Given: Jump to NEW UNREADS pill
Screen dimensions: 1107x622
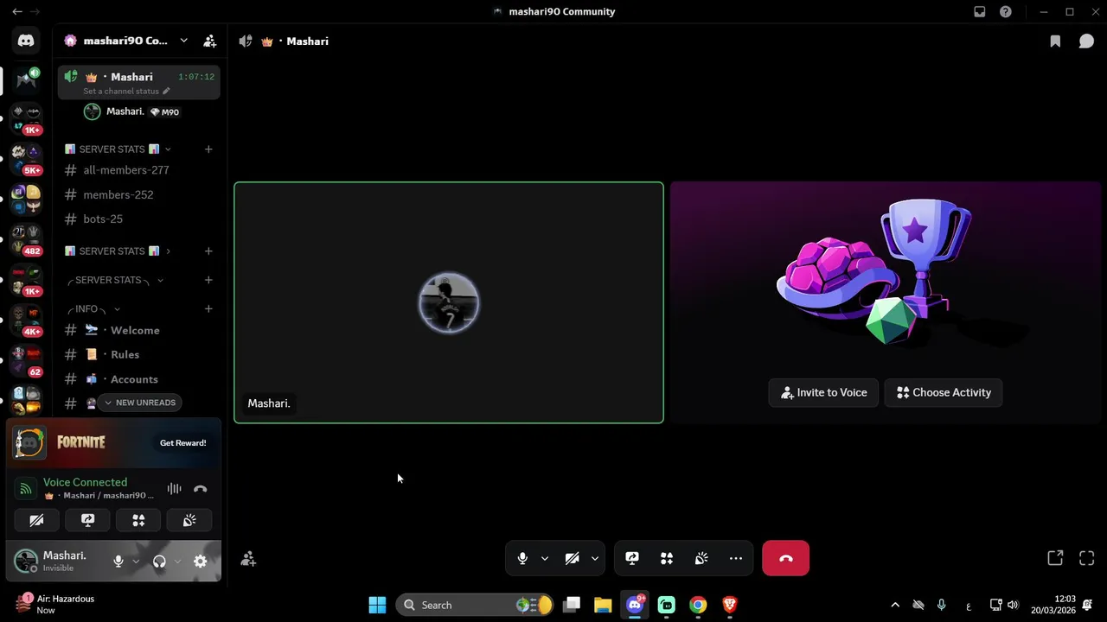Looking at the screenshot, I should [139, 403].
